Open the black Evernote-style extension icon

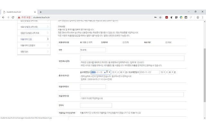click(x=172, y=17)
